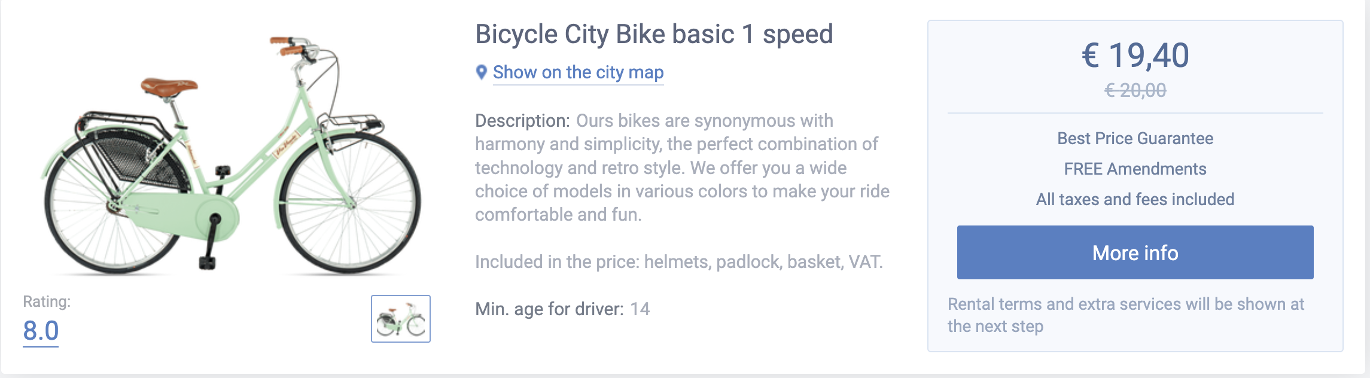Select the small bike thumbnail image

click(401, 319)
